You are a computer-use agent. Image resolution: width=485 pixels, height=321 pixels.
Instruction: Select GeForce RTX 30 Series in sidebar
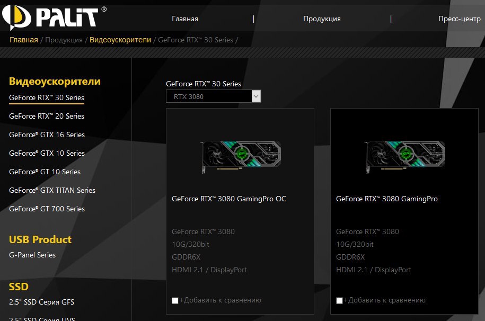click(47, 97)
